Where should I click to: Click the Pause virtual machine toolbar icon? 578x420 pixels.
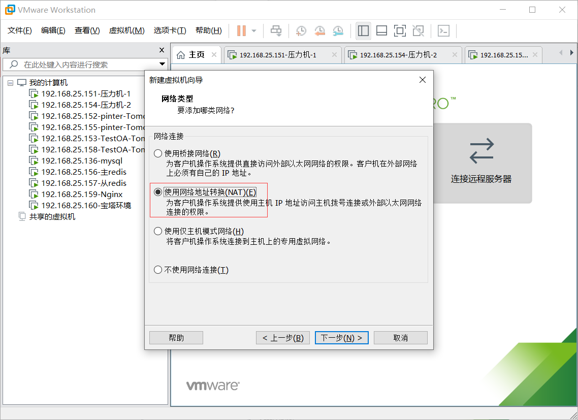click(x=241, y=30)
